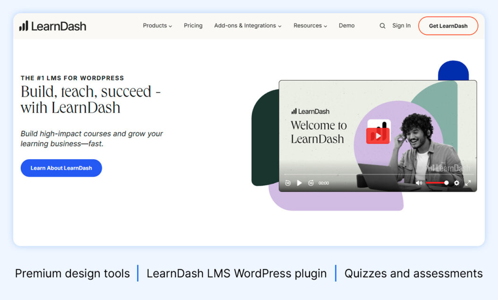Open the video settings gear icon
The image size is (498, 300).
[456, 183]
